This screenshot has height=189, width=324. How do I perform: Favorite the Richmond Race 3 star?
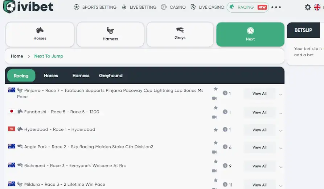tap(216, 161)
